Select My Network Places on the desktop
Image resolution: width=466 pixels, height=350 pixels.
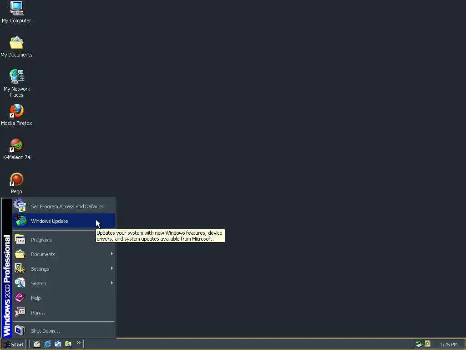[16, 83]
